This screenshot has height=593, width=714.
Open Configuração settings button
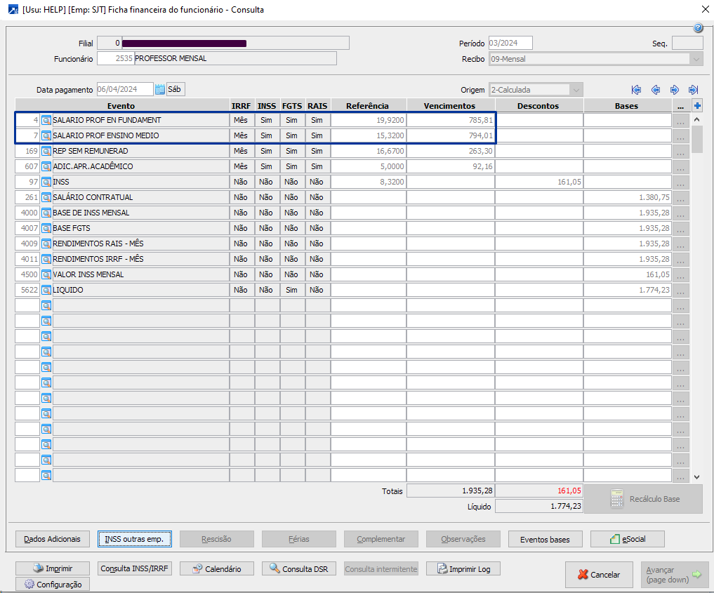(x=53, y=584)
